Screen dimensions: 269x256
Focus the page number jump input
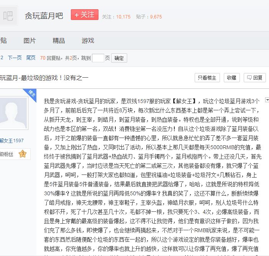coord(98,58)
